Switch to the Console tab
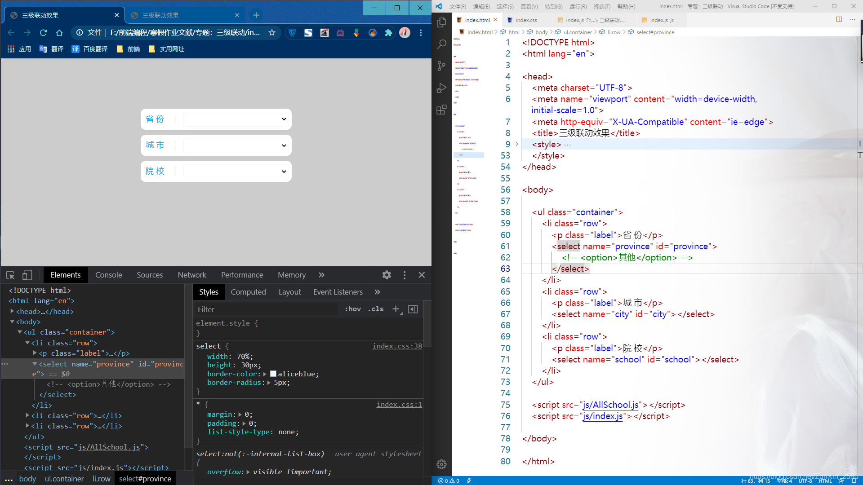 (108, 275)
